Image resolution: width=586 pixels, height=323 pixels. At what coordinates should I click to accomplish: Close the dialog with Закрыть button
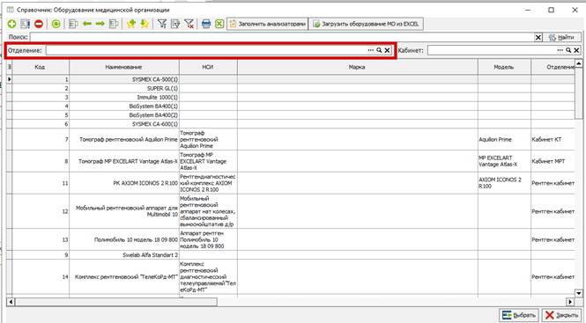coord(561,315)
